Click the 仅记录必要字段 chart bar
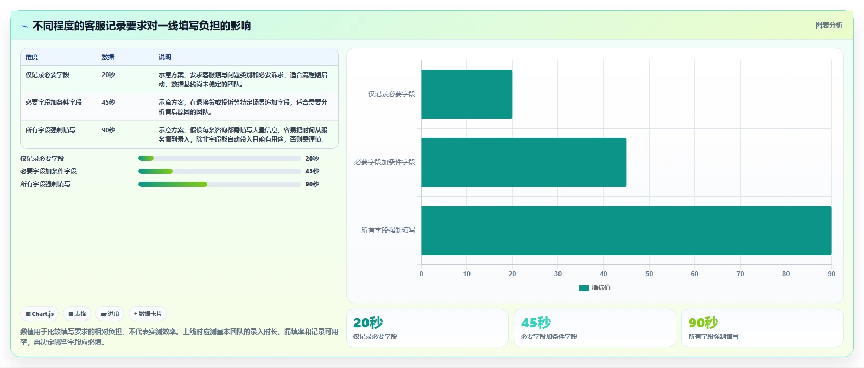 coord(466,94)
